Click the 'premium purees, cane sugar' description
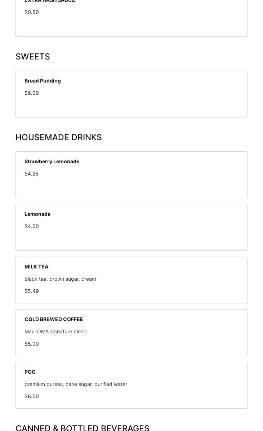The height and width of the screenshot is (431, 263). tap(76, 384)
